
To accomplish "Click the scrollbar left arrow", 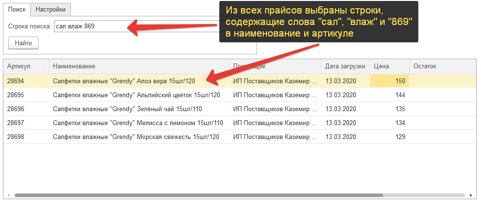I will pyautogui.click(x=9, y=195).
